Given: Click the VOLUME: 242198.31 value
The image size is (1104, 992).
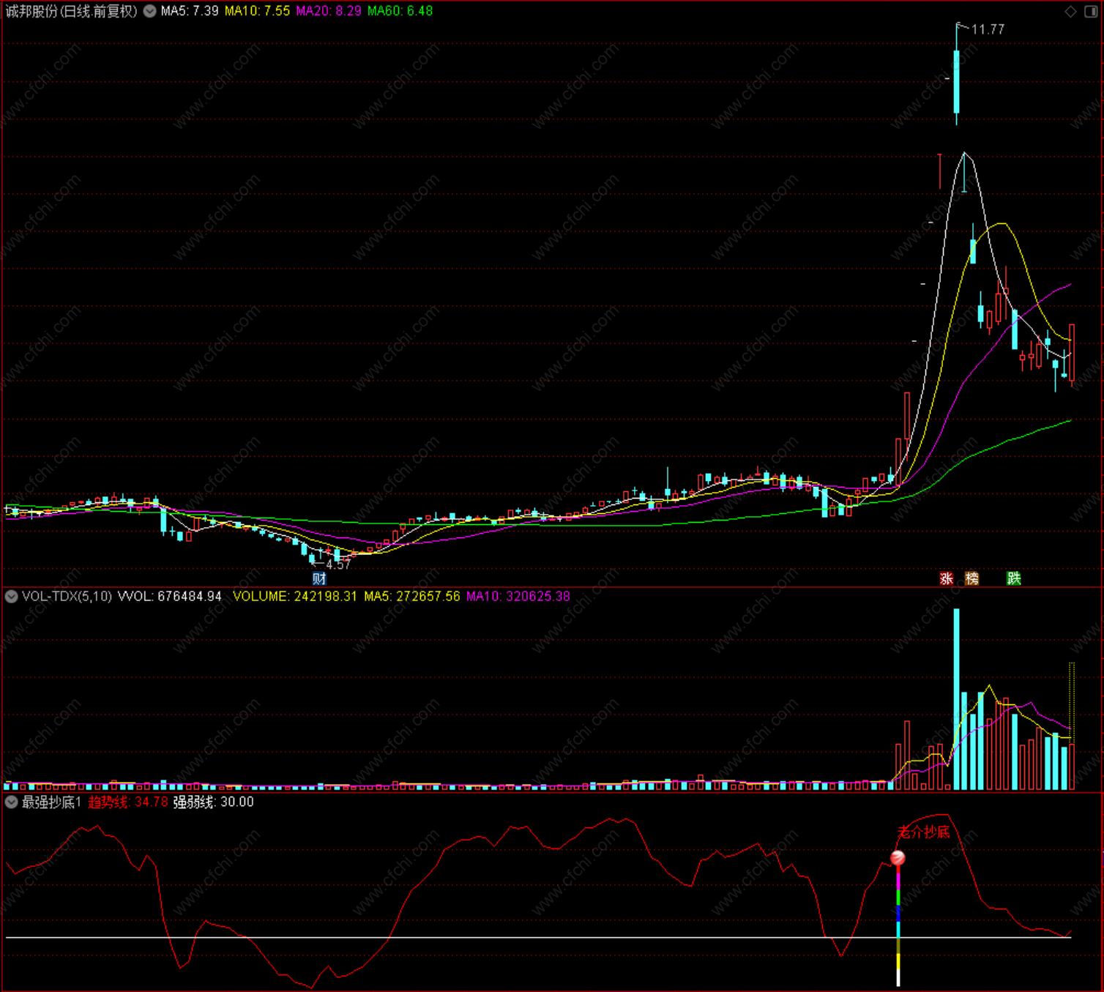Looking at the screenshot, I should coord(295,597).
